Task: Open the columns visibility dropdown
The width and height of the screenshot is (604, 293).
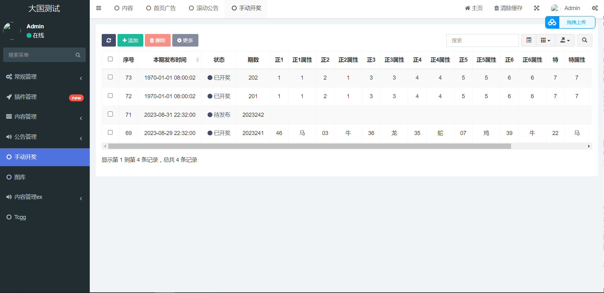Action: 545,40
